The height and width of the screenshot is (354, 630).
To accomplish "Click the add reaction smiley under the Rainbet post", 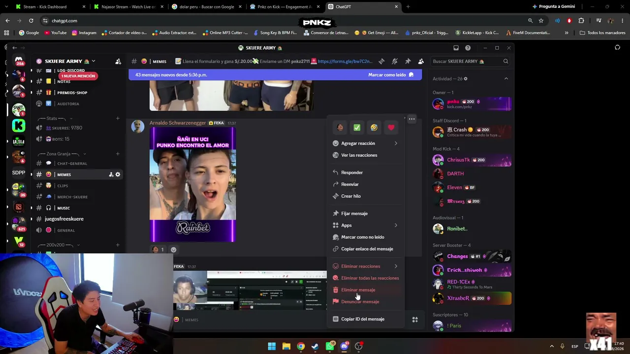I will pyautogui.click(x=173, y=250).
